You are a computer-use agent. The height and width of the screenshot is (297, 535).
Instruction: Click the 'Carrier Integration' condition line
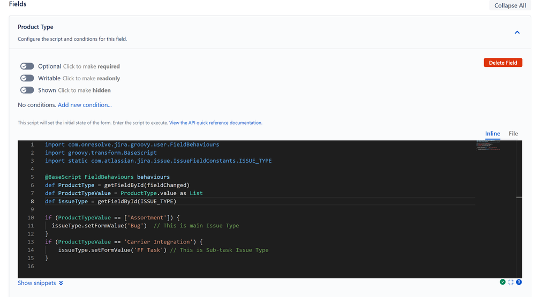tap(124, 242)
